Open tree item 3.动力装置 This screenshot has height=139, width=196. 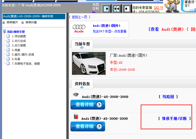coord(19,45)
